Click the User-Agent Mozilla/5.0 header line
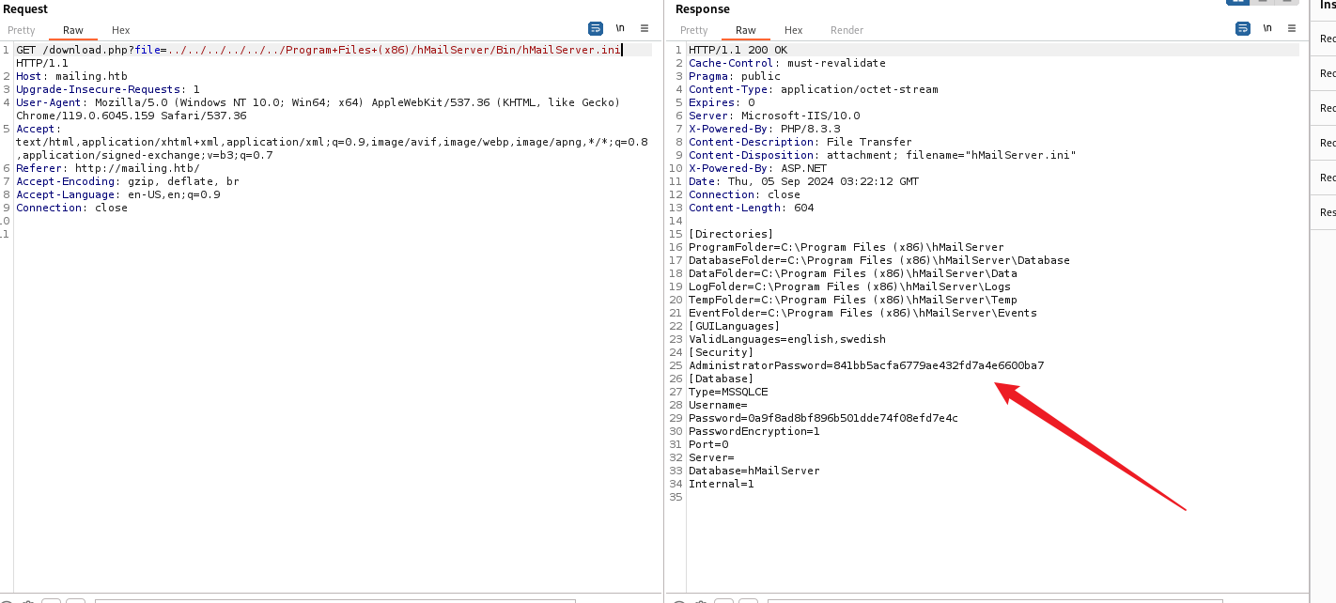The image size is (1336, 603). coord(318,102)
